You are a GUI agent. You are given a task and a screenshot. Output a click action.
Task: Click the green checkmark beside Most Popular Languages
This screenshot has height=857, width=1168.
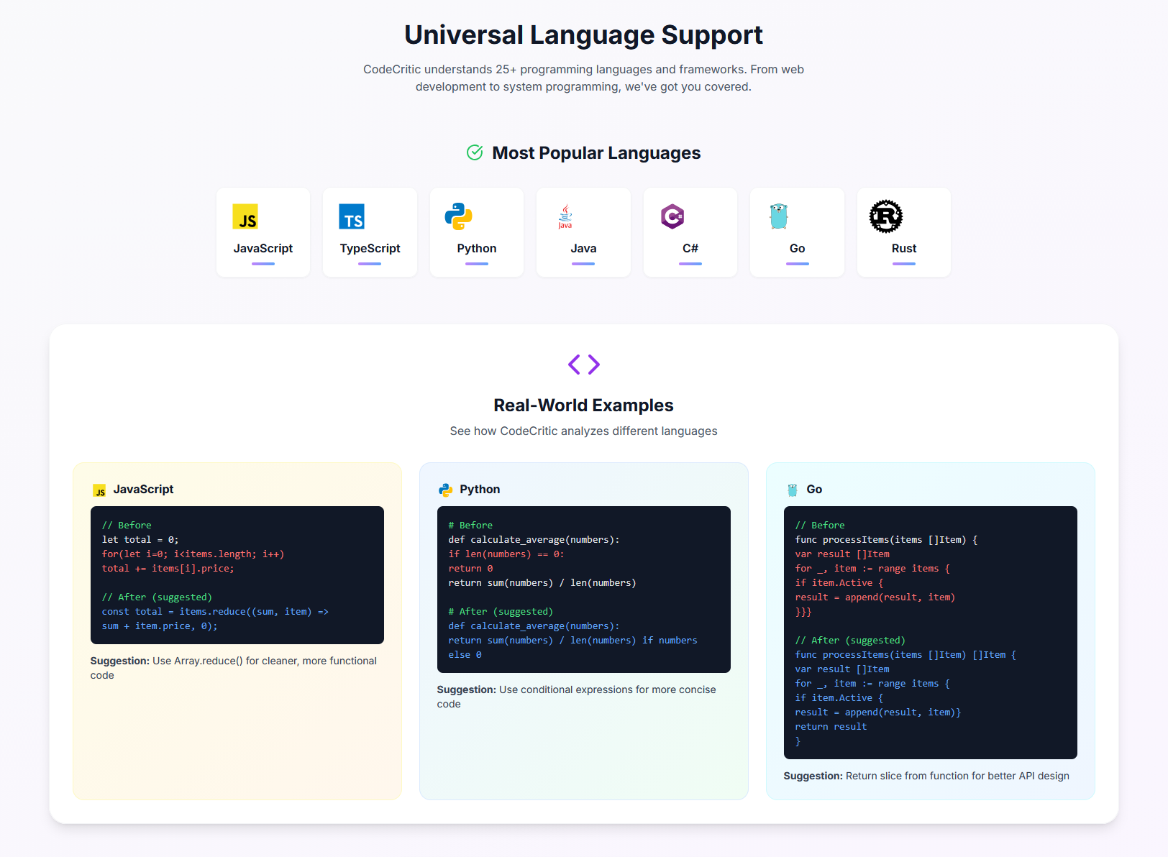(x=474, y=152)
